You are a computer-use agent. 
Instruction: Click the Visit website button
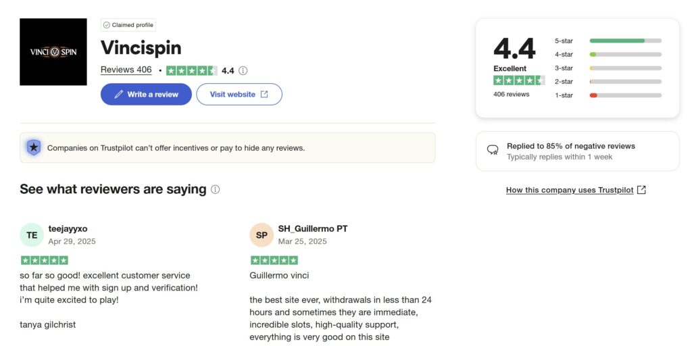[239, 95]
